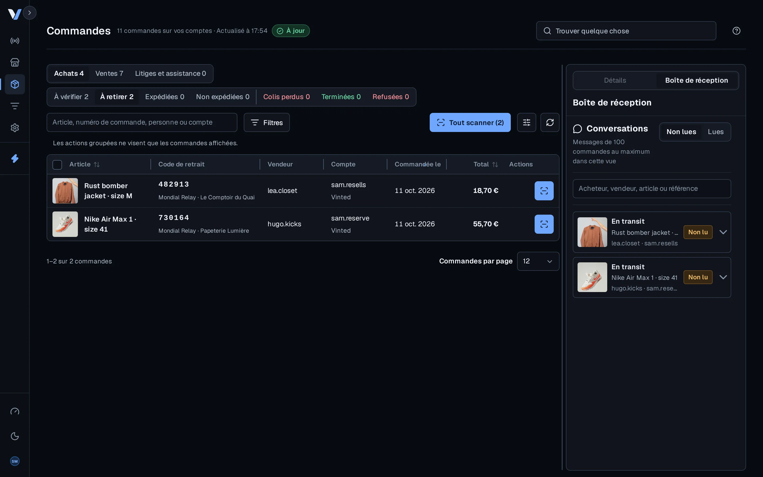
Task: Select the Expédiées 0 tab
Action: 165,97
